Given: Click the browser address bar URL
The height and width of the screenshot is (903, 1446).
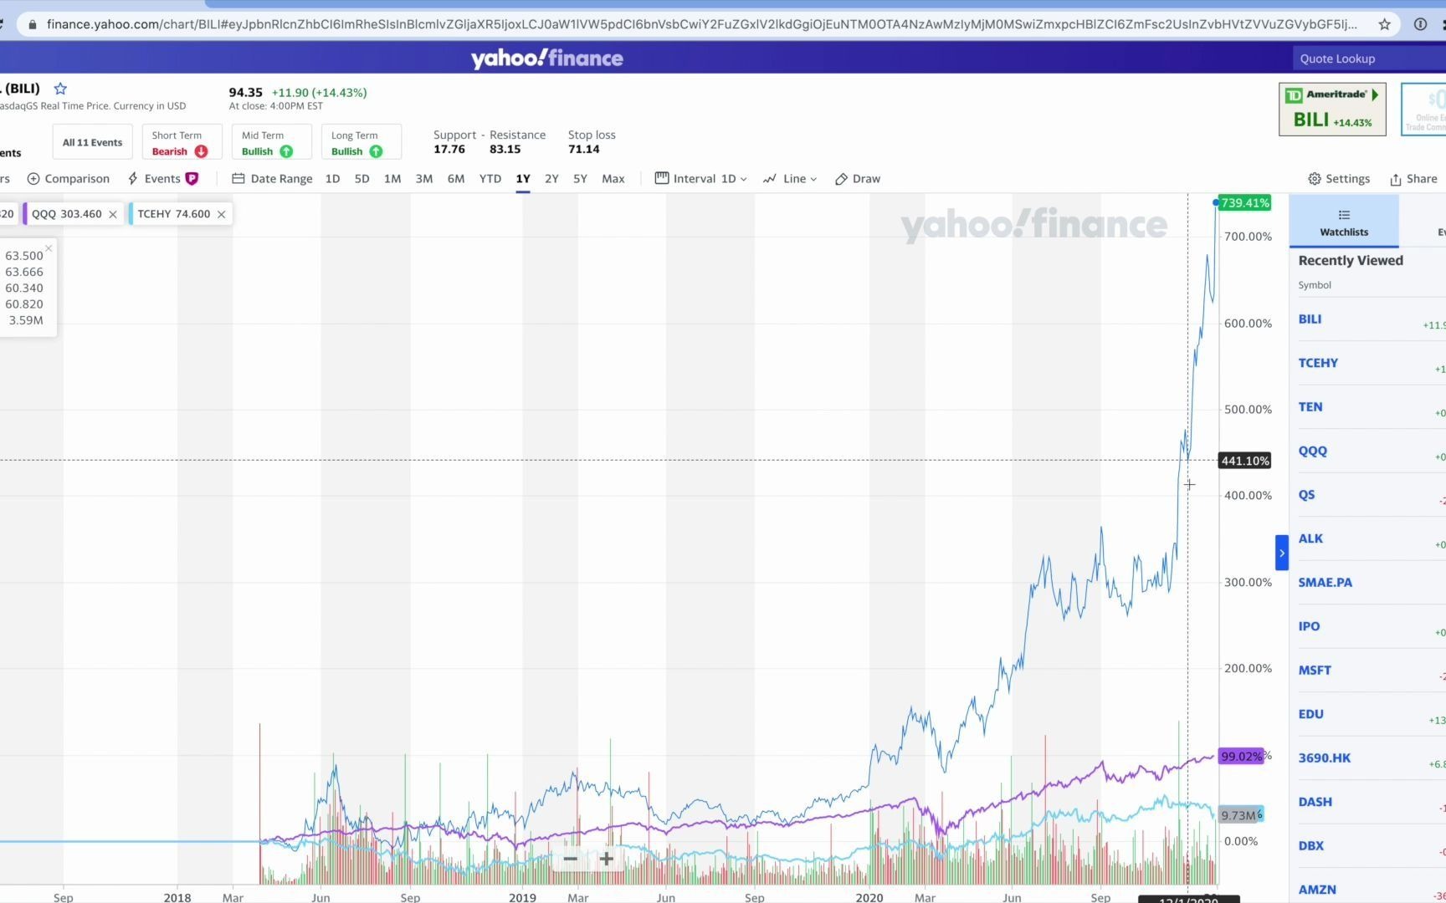Looking at the screenshot, I should coord(701,24).
